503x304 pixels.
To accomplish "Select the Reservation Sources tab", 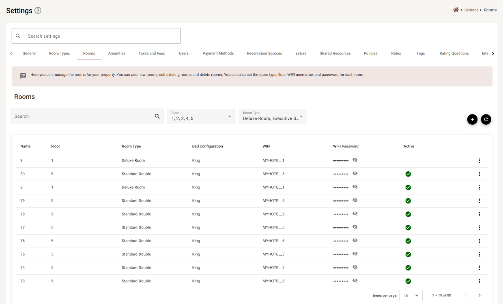I will 264,53.
